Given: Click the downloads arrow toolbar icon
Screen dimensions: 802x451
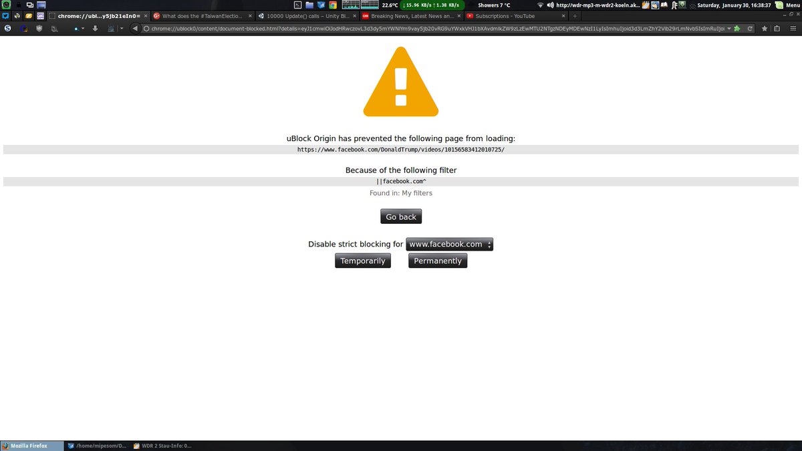Looking at the screenshot, I should tap(95, 29).
